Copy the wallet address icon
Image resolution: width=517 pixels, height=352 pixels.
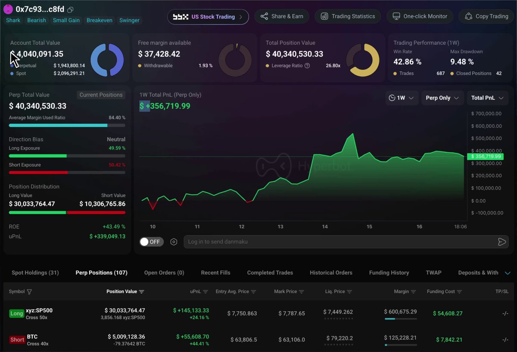pyautogui.click(x=71, y=9)
